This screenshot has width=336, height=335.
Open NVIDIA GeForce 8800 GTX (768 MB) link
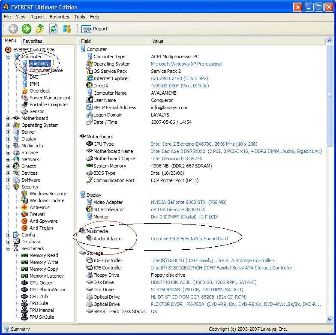click(x=189, y=202)
